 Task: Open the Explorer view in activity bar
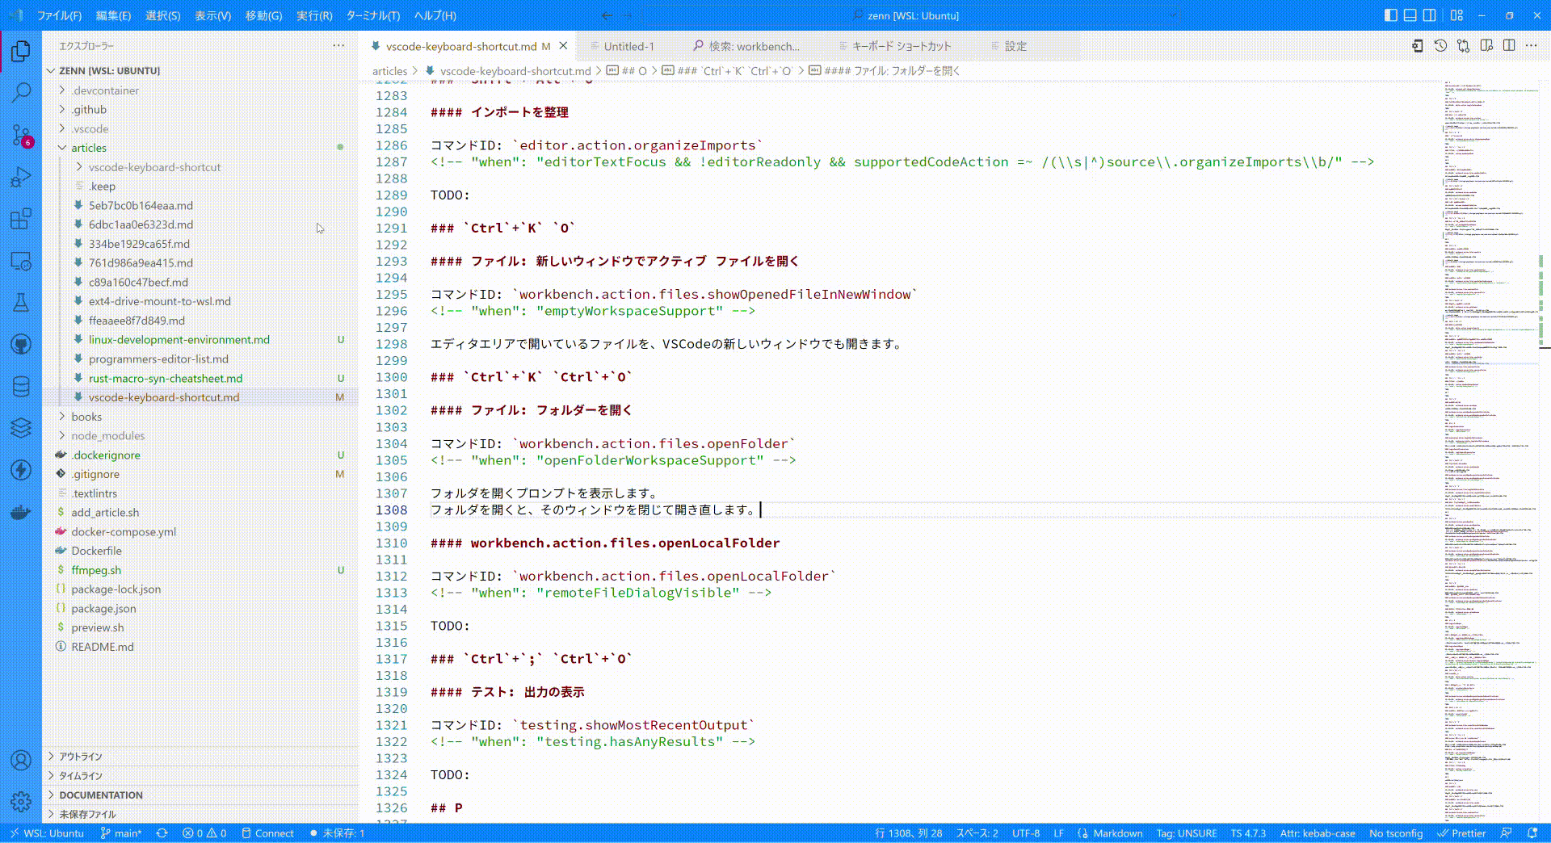[x=21, y=52]
